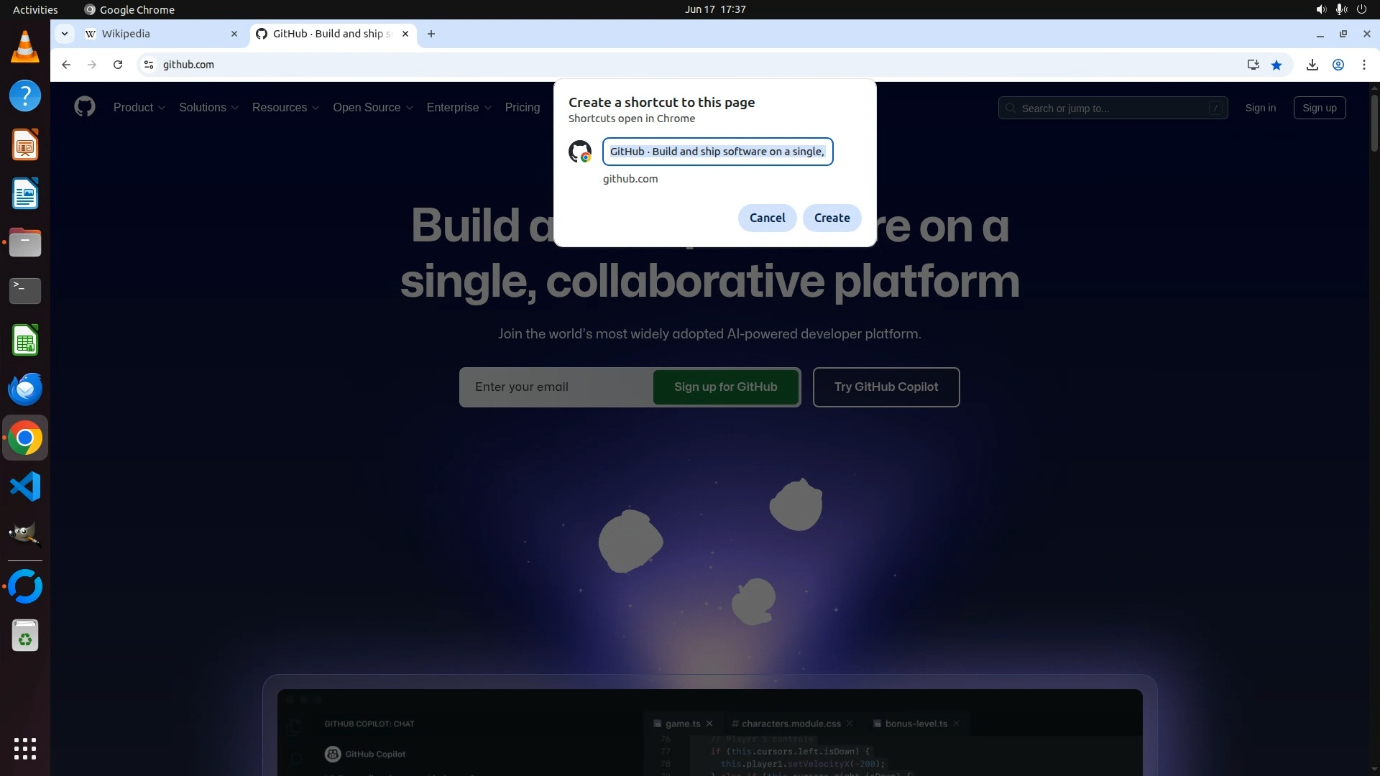Open the Activities menu

35,9
